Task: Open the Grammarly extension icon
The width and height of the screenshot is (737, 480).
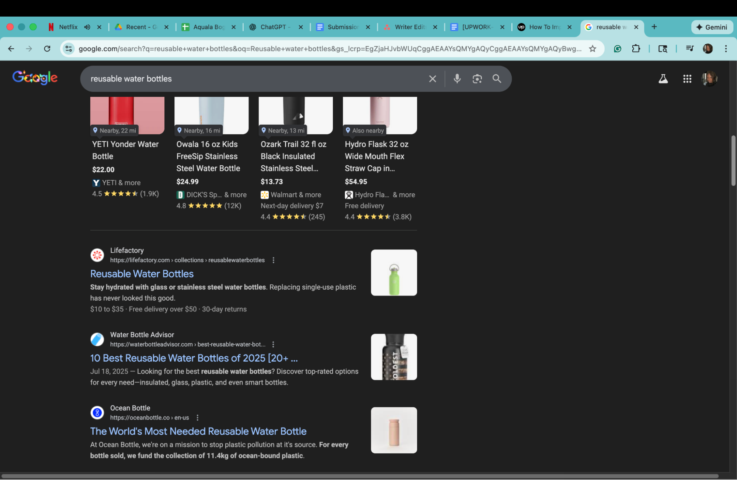Action: click(x=618, y=48)
